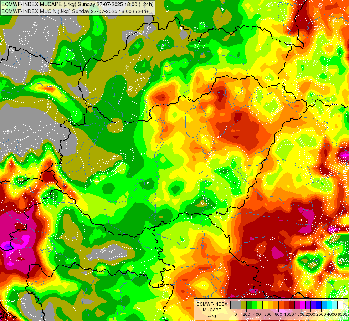Screen dimensions: 349x321
Task: Click the MUCAPE label in the legend box
Action: tap(212, 310)
